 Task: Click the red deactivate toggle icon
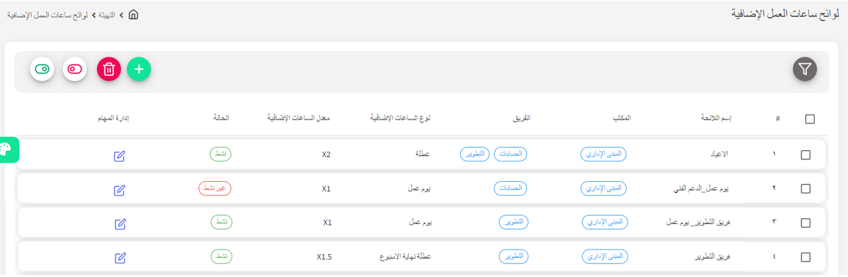point(75,69)
